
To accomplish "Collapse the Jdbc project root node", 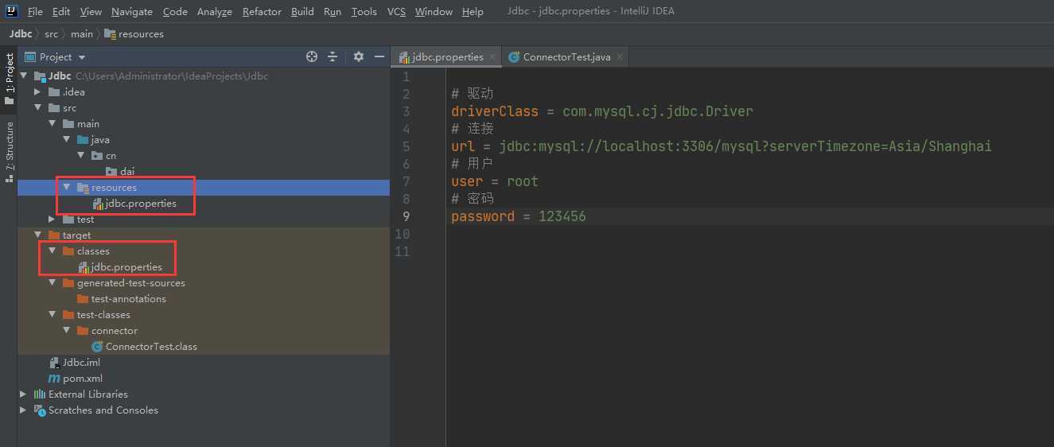I will click(x=23, y=76).
